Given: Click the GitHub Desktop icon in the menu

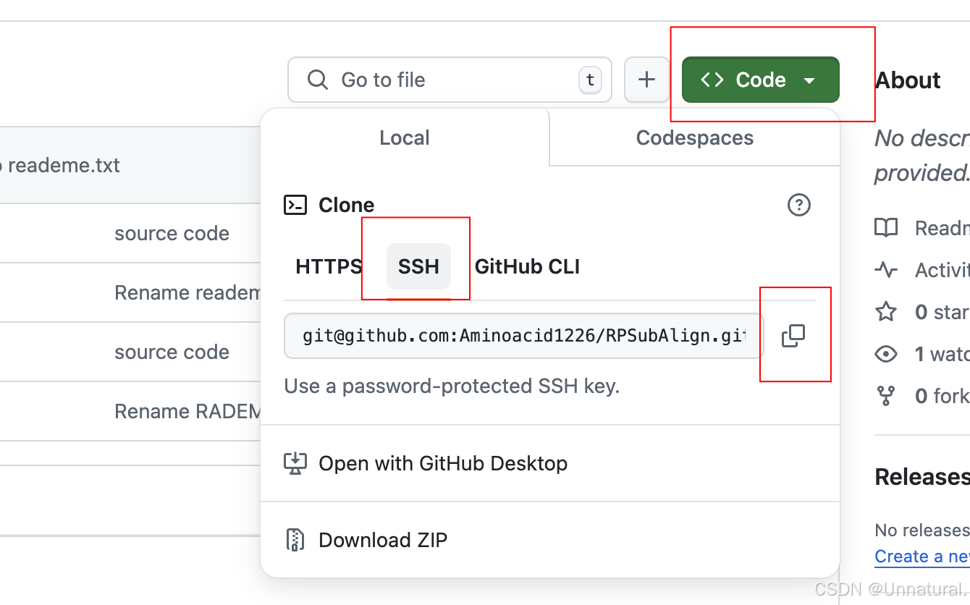Looking at the screenshot, I should click(x=295, y=463).
